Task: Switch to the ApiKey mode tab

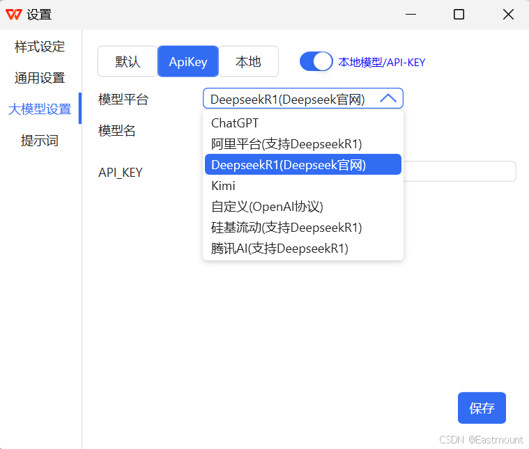Action: 188,62
